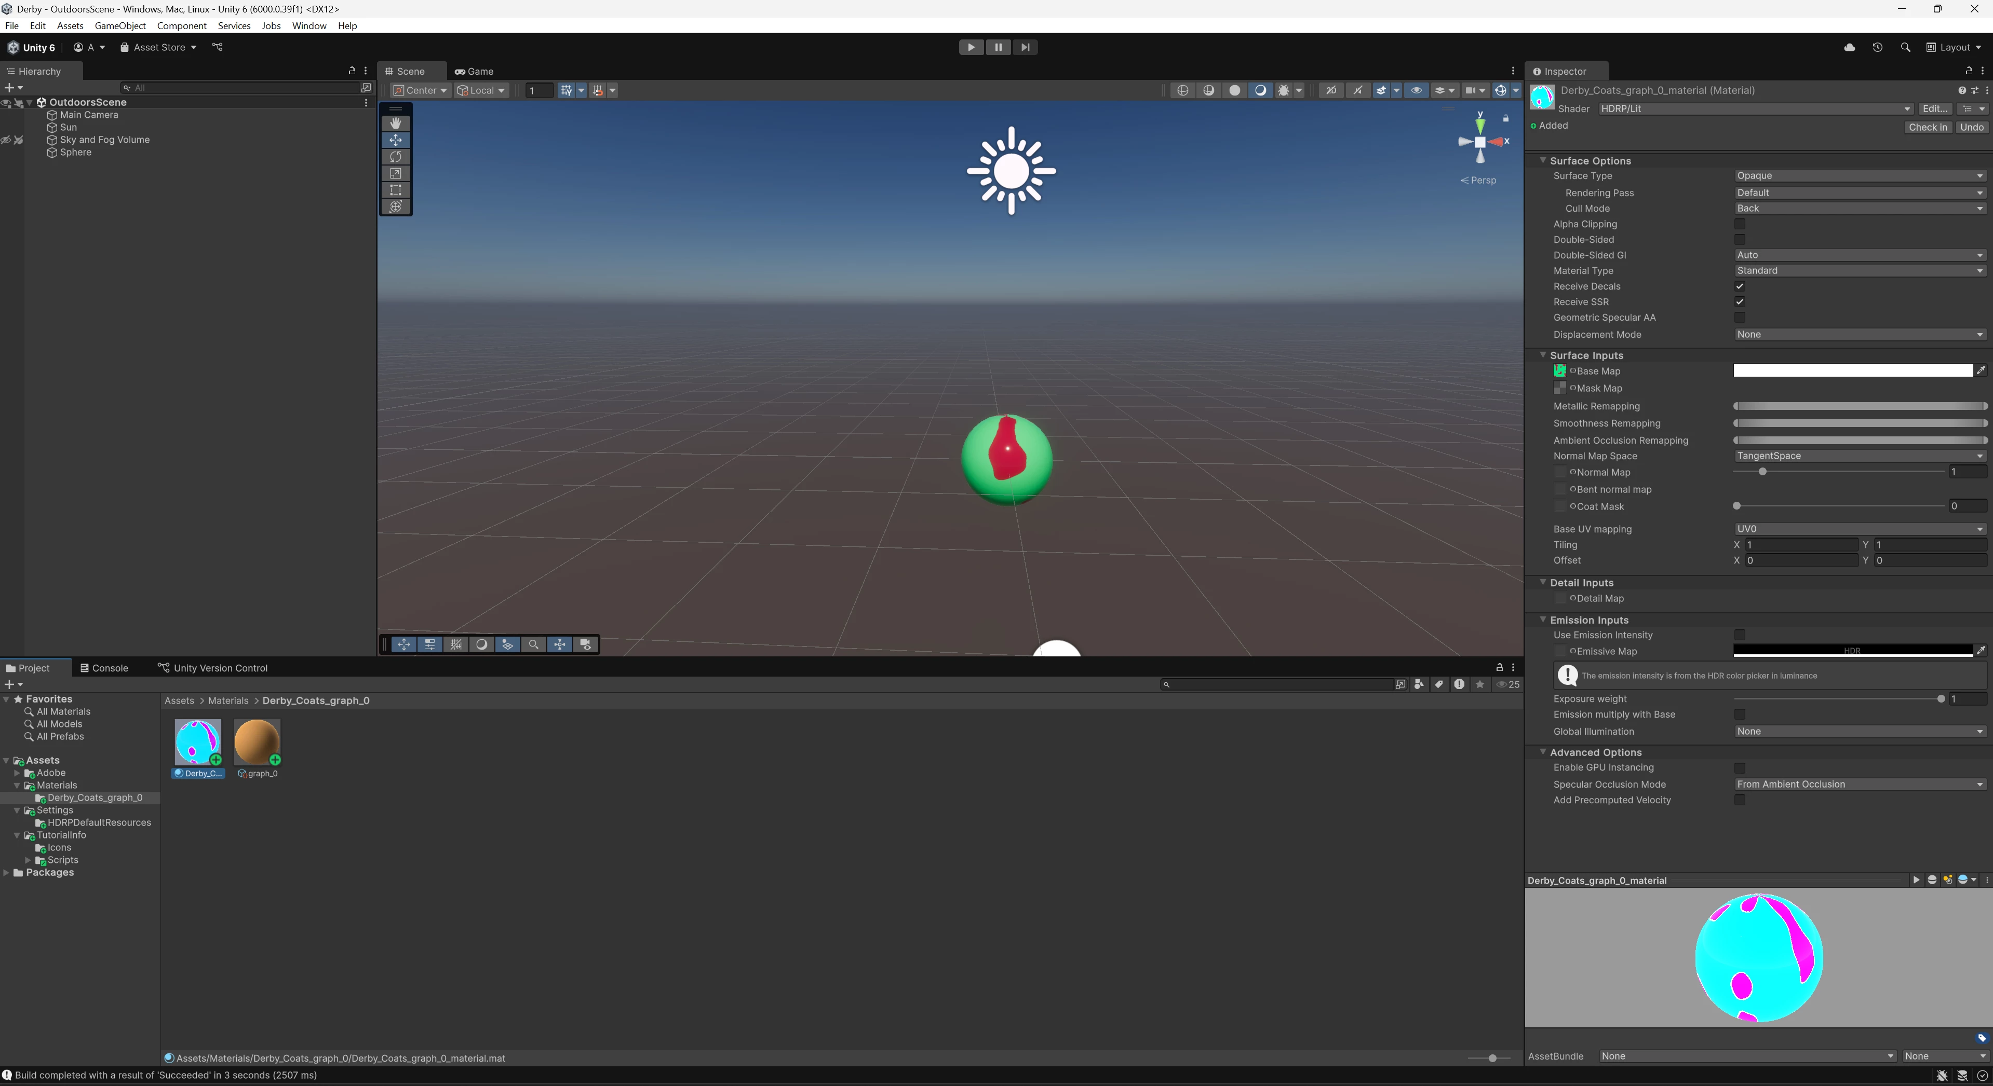Uncheck Receive Decals
Screen dimensions: 1993x1086
[1739, 286]
